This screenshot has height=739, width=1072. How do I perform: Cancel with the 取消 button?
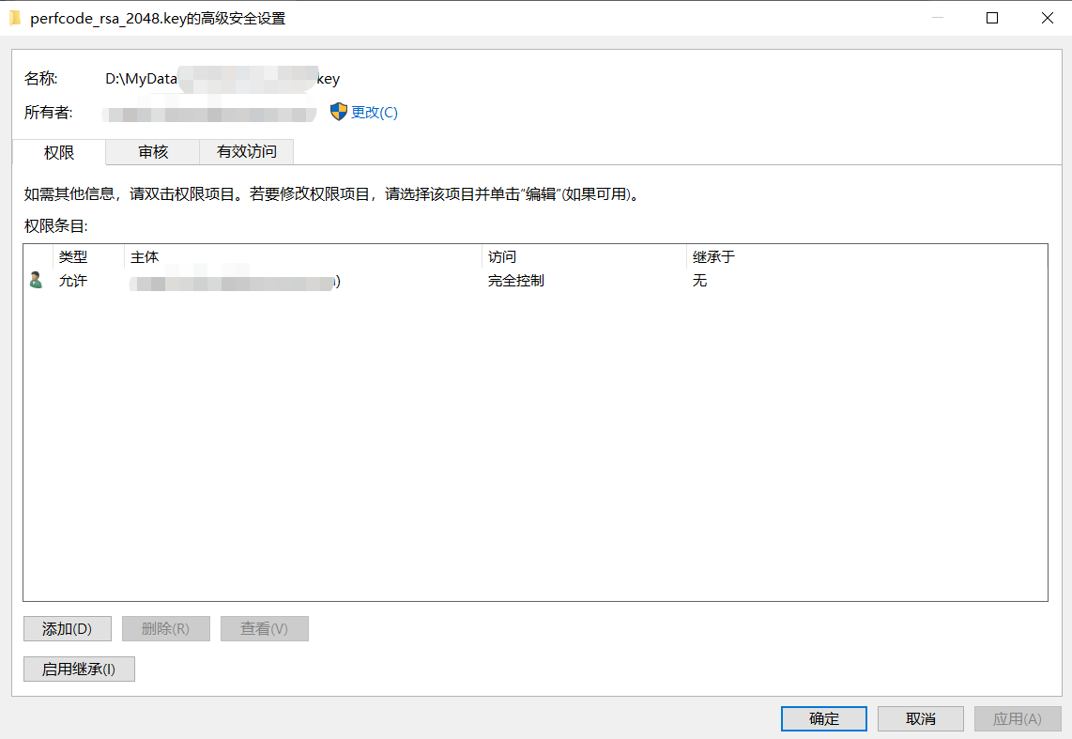coord(920,718)
